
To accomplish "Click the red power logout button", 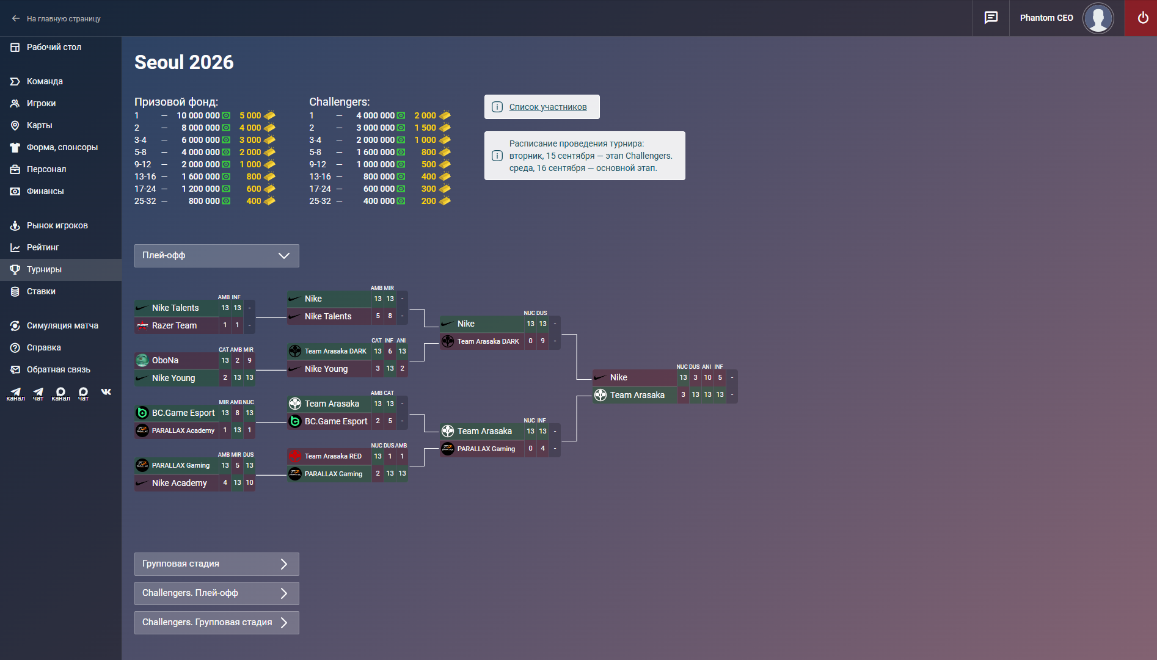I will tap(1142, 18).
